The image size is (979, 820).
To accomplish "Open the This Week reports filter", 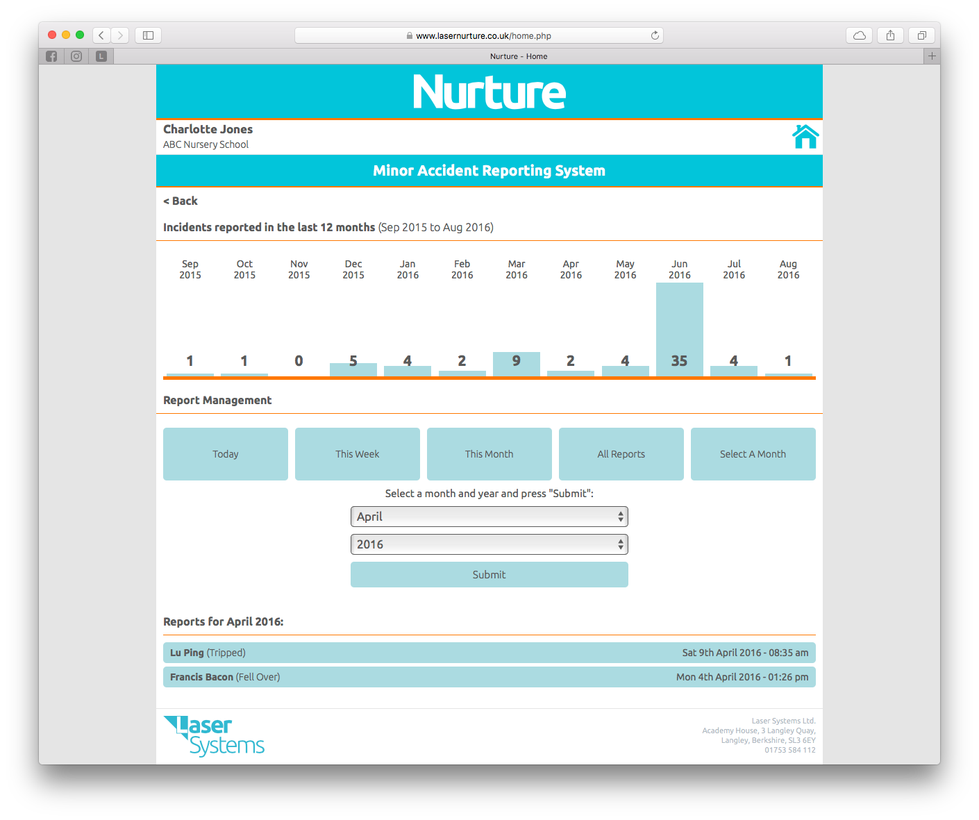I will (x=357, y=454).
